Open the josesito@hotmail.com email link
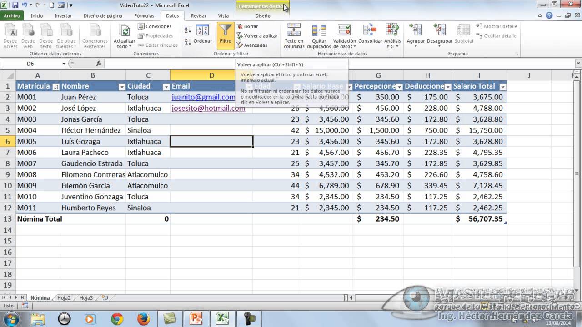The image size is (582, 327). pyautogui.click(x=208, y=108)
